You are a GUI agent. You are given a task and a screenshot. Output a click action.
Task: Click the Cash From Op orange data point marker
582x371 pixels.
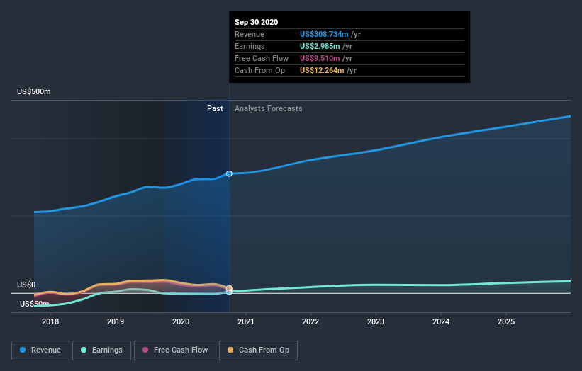[229, 288]
